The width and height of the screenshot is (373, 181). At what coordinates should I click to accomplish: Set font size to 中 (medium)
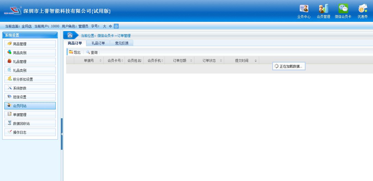tap(110, 26)
